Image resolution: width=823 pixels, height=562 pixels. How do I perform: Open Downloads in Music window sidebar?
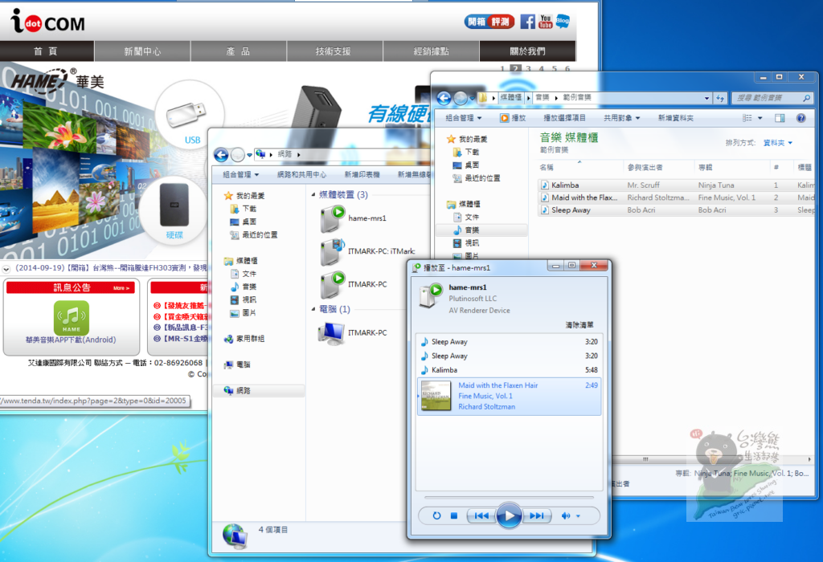(466, 152)
